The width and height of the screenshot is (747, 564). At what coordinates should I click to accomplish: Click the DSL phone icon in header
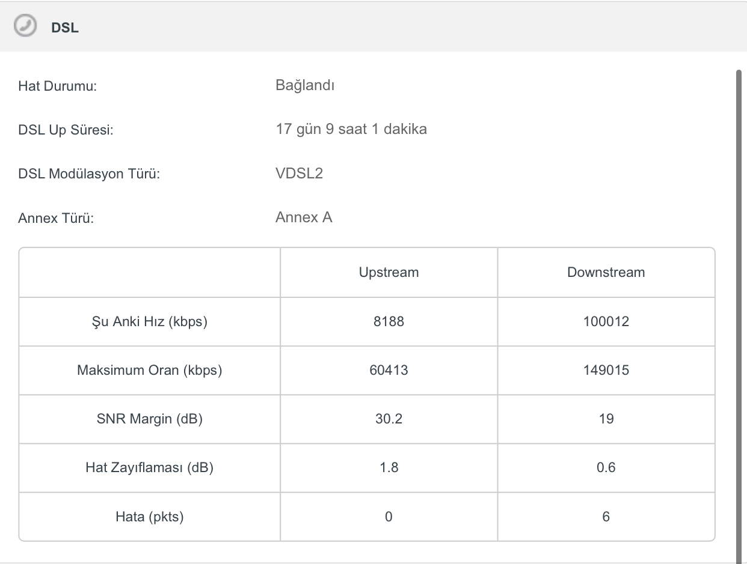[25, 27]
